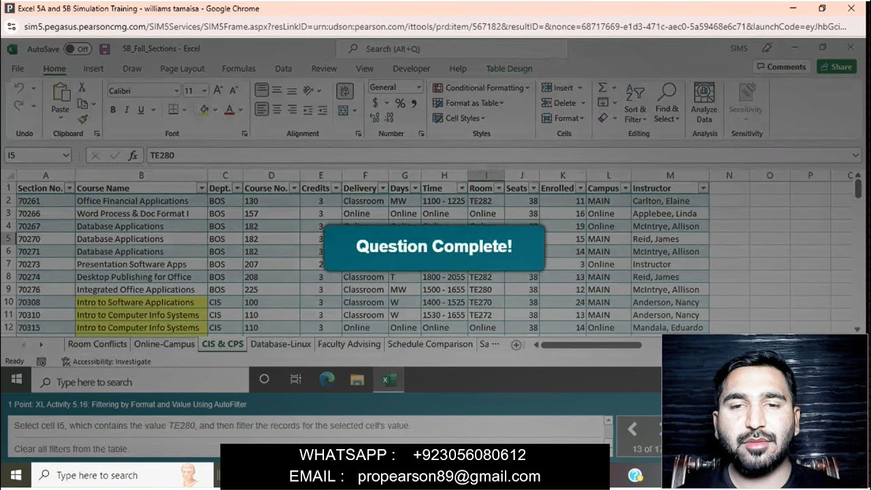Image resolution: width=871 pixels, height=490 pixels.
Task: Open the Font name dropdown
Action: 176,91
